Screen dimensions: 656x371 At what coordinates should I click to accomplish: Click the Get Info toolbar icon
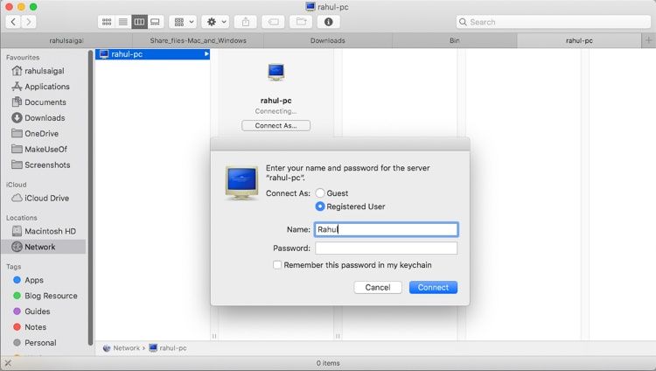pos(328,21)
